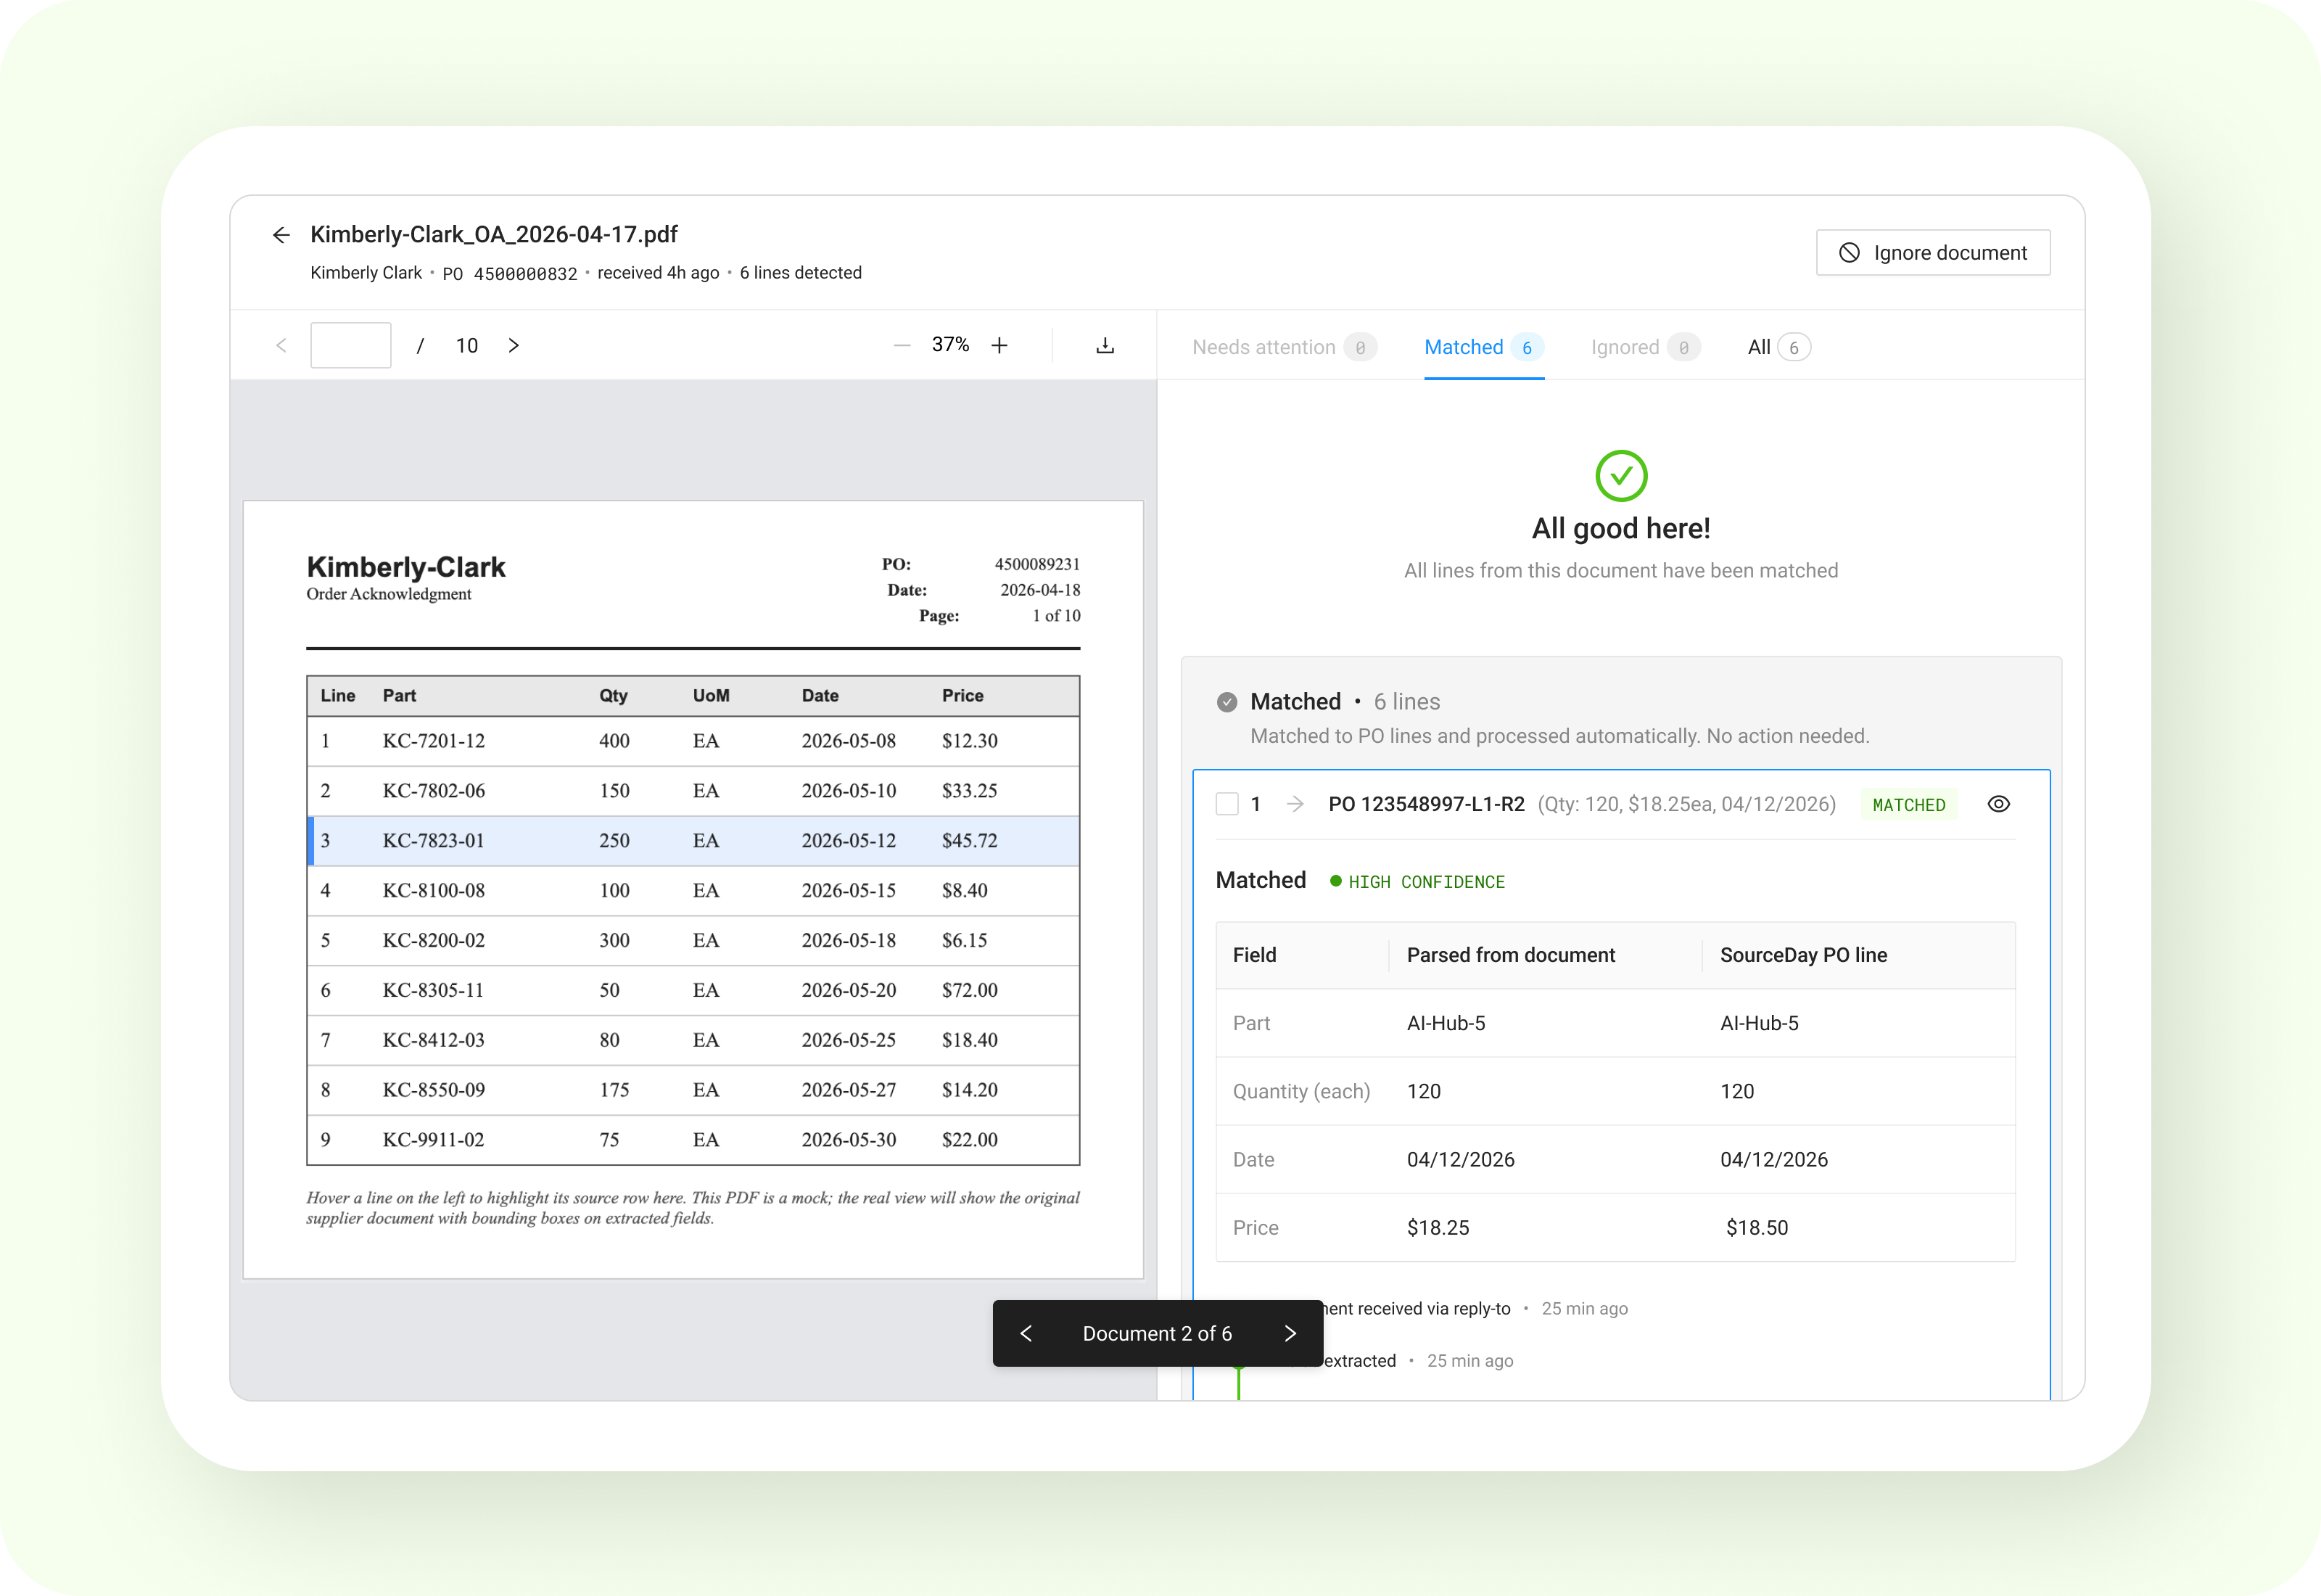This screenshot has height=1596, width=2321.
Task: Switch to the All tab
Action: (x=1778, y=347)
